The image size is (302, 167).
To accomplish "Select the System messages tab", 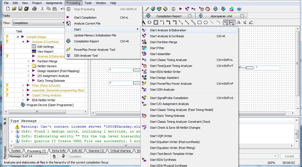I will 16,151.
